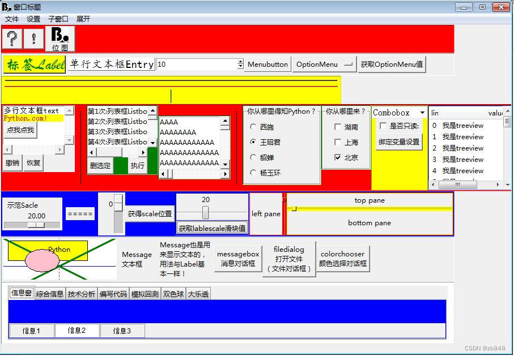Click the horizontal slider handle showing 20

[205, 212]
